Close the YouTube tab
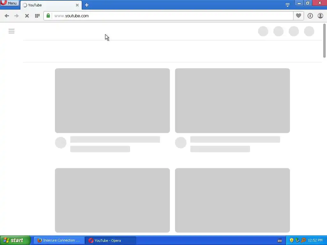This screenshot has width=327, height=245. coord(77,5)
